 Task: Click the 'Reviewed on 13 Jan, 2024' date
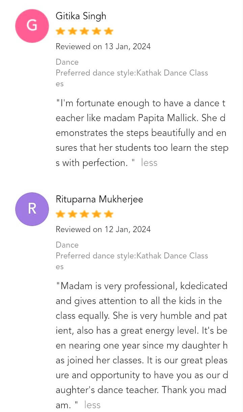tap(103, 47)
